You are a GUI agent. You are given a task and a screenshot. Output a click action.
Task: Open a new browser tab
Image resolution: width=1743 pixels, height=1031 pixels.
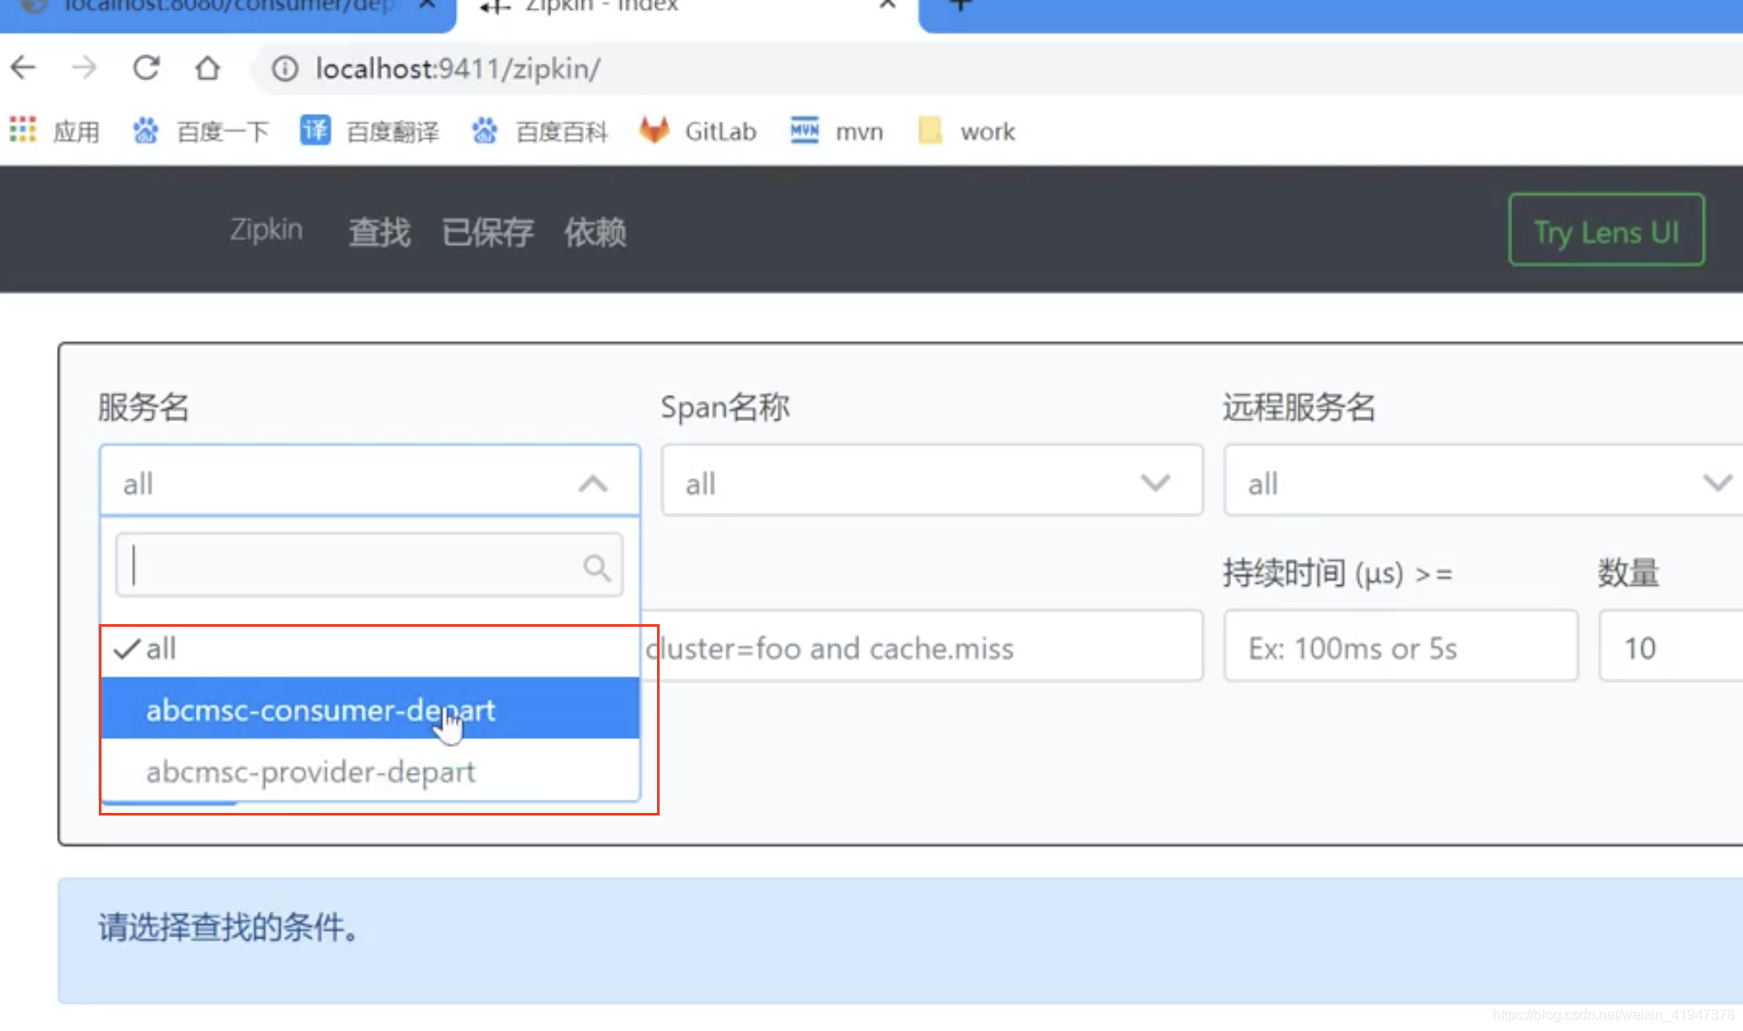point(960,5)
